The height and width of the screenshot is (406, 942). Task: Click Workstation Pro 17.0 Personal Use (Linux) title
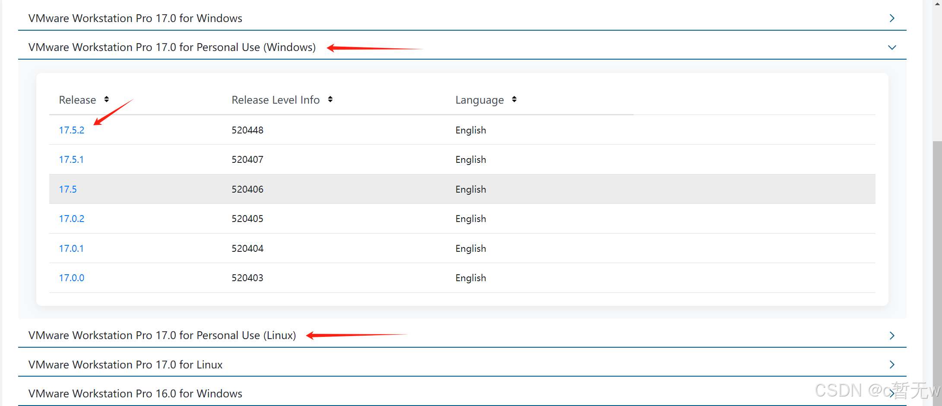pyautogui.click(x=162, y=335)
